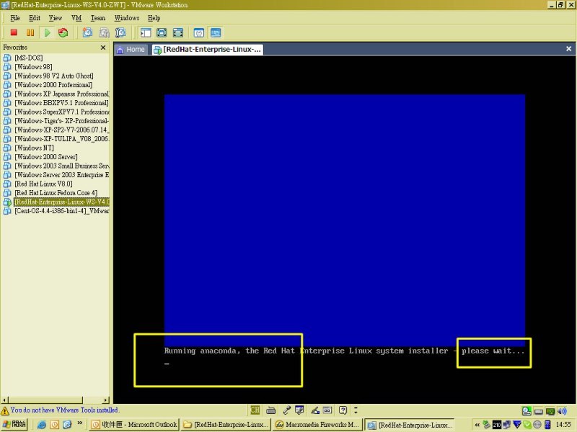Select [Windows 98] in Favorites

tap(33, 67)
